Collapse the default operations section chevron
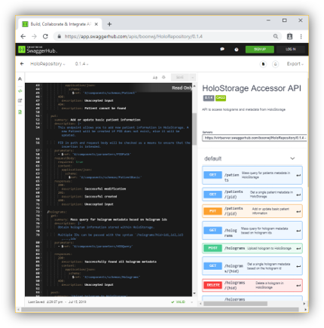324x328 pixels. pyautogui.click(x=292, y=158)
